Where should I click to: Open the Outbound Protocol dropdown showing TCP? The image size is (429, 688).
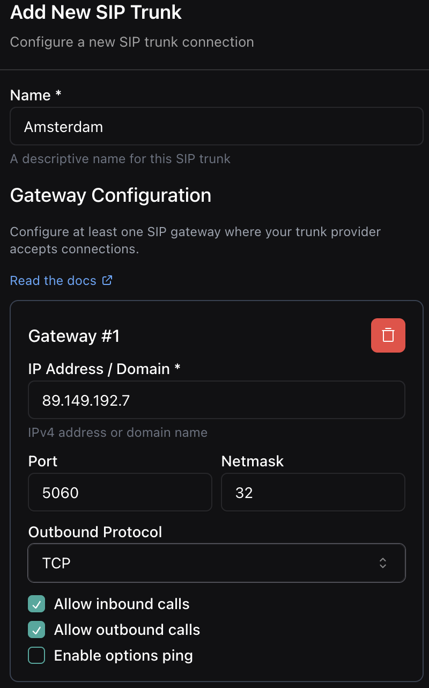tap(216, 563)
